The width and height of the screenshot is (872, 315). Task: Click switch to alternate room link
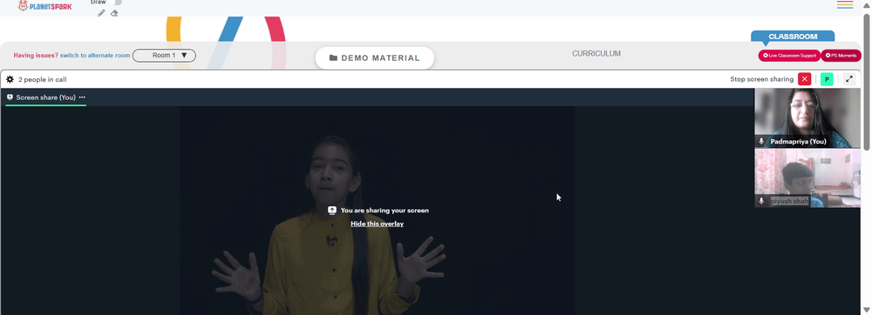coord(95,56)
